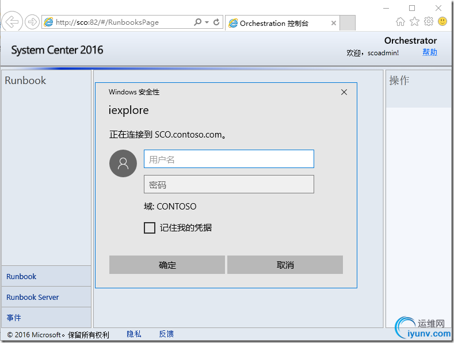Confirm credentials with 确定 button
Image resolution: width=454 pixels, height=343 pixels.
(167, 265)
